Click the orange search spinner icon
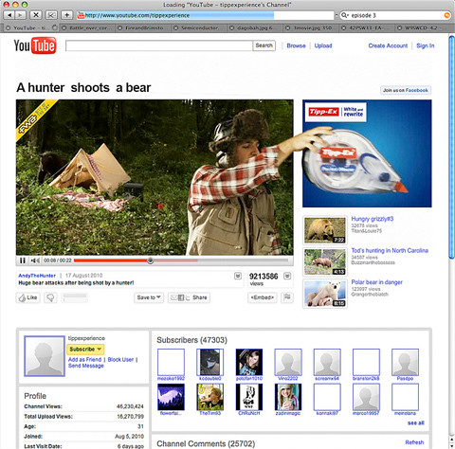This screenshot has height=449, width=455. [x=446, y=15]
